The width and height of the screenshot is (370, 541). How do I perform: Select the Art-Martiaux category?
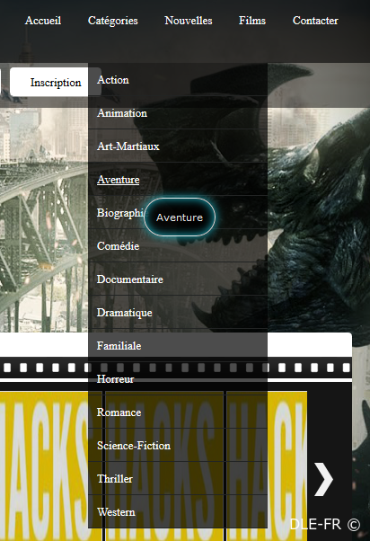pyautogui.click(x=178, y=146)
